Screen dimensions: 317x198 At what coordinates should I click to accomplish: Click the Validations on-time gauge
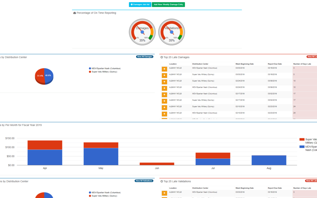172,32
